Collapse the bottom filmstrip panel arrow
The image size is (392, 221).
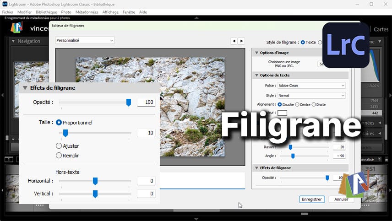[196, 219]
